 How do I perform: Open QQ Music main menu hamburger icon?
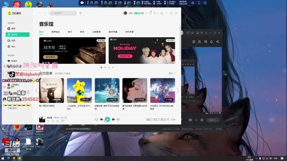155,13
